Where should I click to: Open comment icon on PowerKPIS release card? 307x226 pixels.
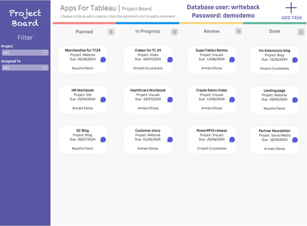tap(232, 140)
